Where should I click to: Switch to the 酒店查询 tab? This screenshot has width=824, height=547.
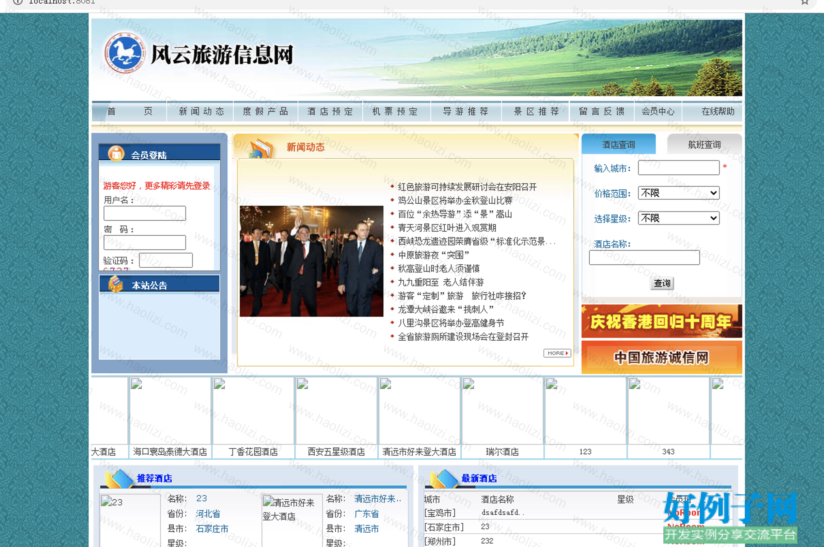coord(619,144)
